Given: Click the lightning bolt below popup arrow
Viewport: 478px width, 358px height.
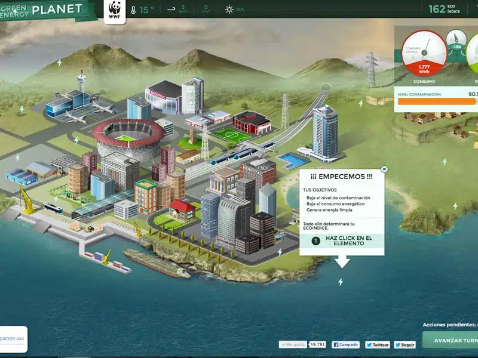Looking at the screenshot, I should click(x=341, y=282).
